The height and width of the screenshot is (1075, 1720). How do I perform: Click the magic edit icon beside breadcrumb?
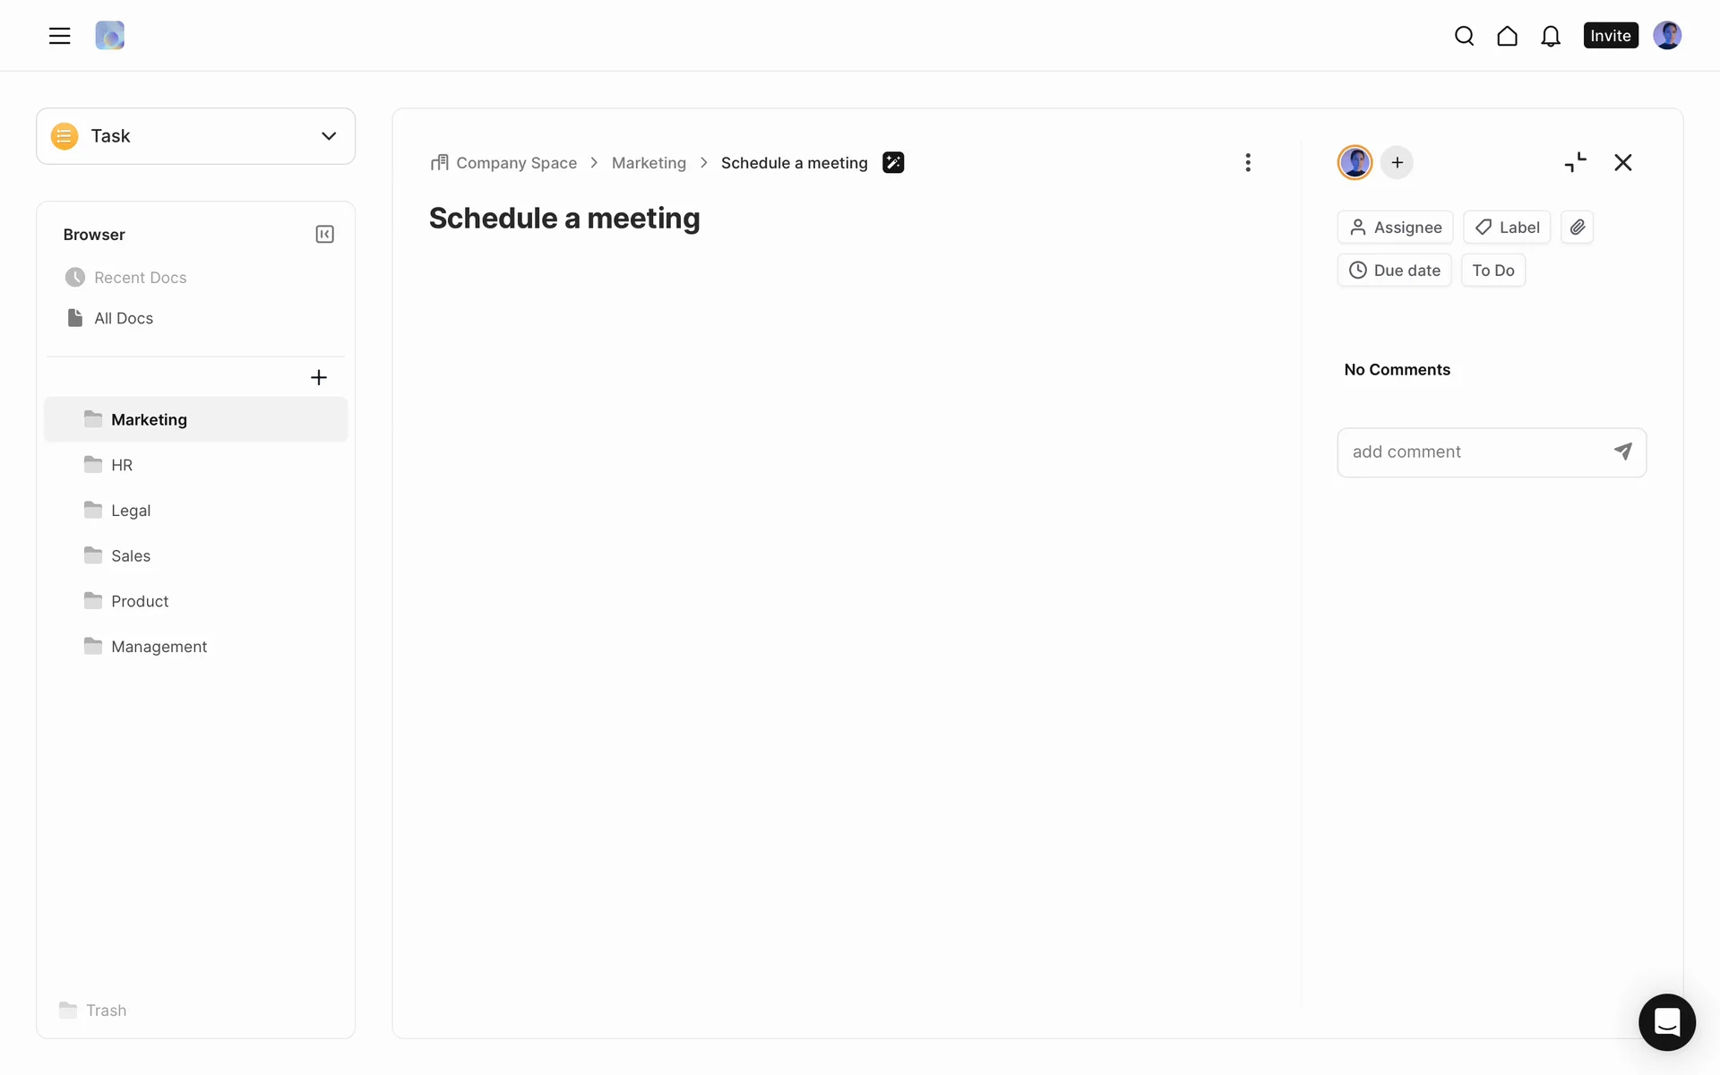[892, 163]
